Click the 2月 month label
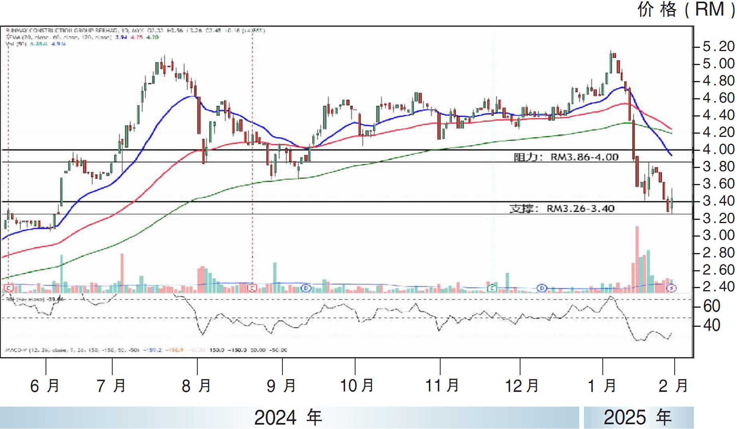This screenshot has width=737, height=429. [x=673, y=386]
